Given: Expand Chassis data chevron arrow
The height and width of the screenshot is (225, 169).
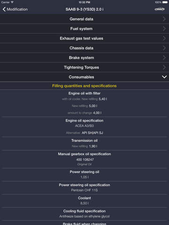Looking at the screenshot, I should 164,48.
